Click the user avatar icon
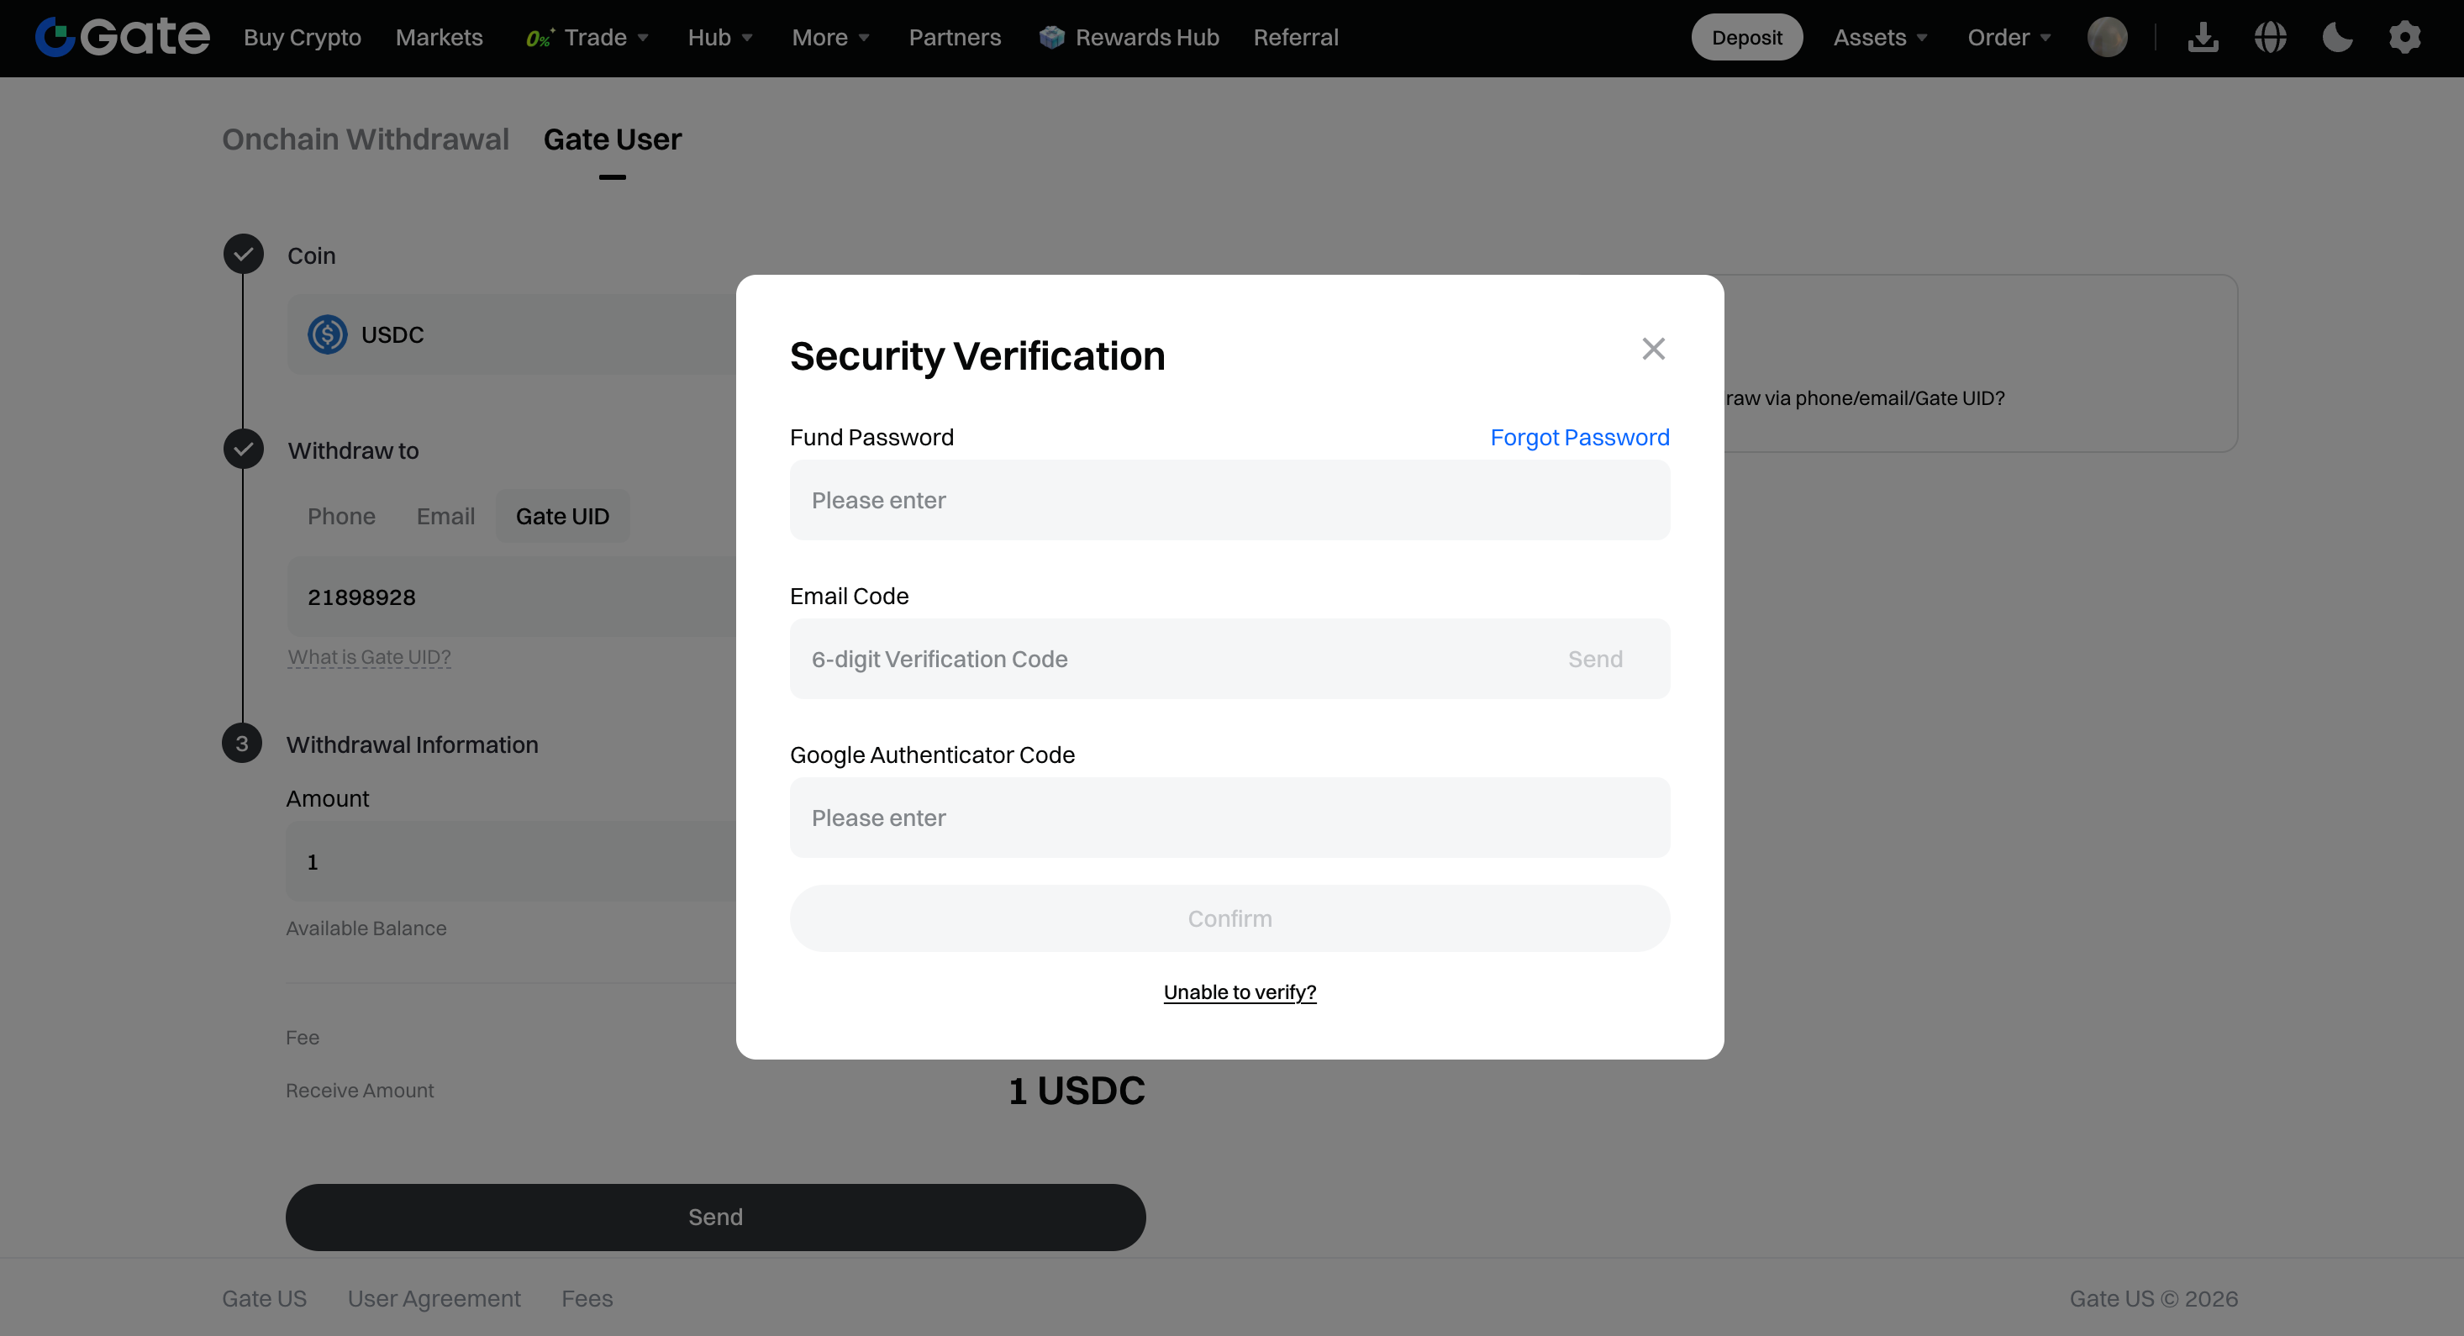The height and width of the screenshot is (1336, 2464). click(x=2107, y=37)
